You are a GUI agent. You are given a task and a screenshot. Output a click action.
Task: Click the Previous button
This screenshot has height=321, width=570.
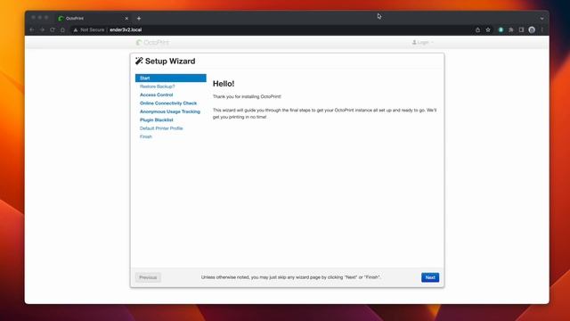tap(148, 277)
